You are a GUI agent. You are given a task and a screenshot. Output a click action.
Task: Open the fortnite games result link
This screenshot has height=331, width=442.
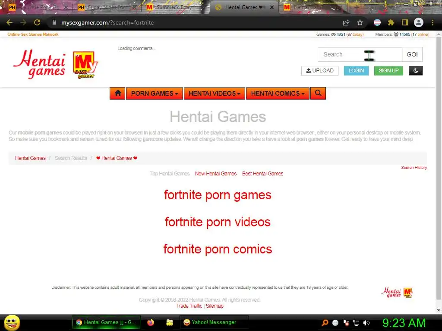[x=218, y=195]
